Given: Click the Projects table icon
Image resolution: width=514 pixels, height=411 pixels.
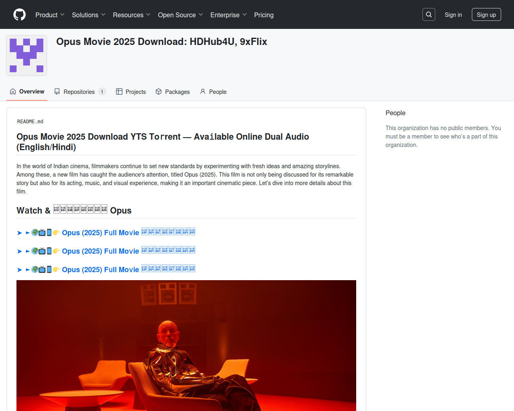Looking at the screenshot, I should [x=119, y=92].
